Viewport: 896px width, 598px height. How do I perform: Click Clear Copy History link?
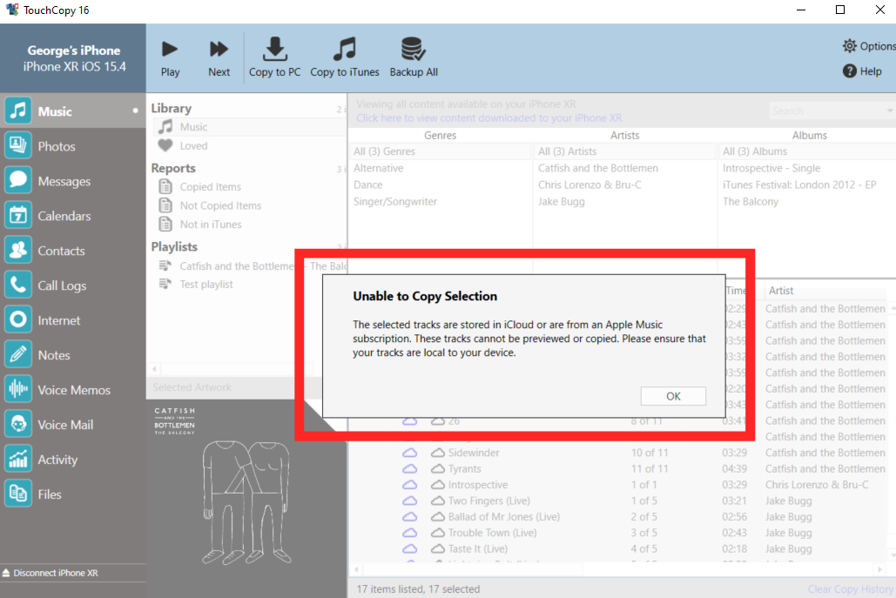850,589
